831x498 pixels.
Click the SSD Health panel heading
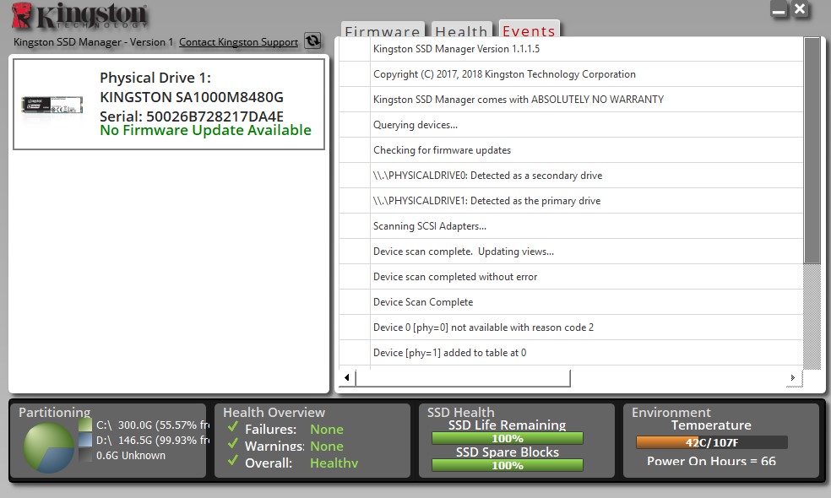460,412
